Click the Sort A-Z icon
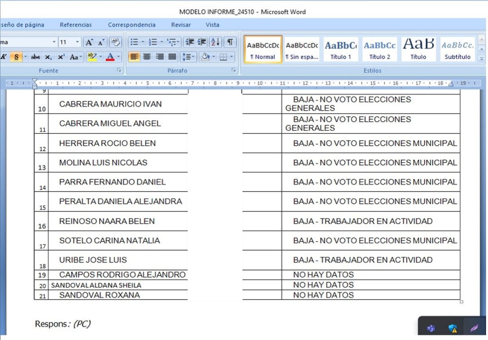 [215, 42]
